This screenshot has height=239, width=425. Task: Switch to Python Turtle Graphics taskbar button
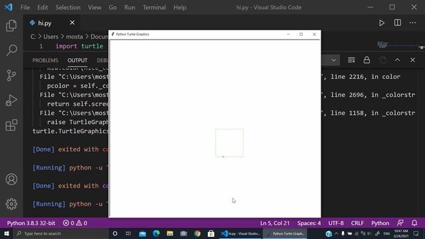click(x=285, y=233)
